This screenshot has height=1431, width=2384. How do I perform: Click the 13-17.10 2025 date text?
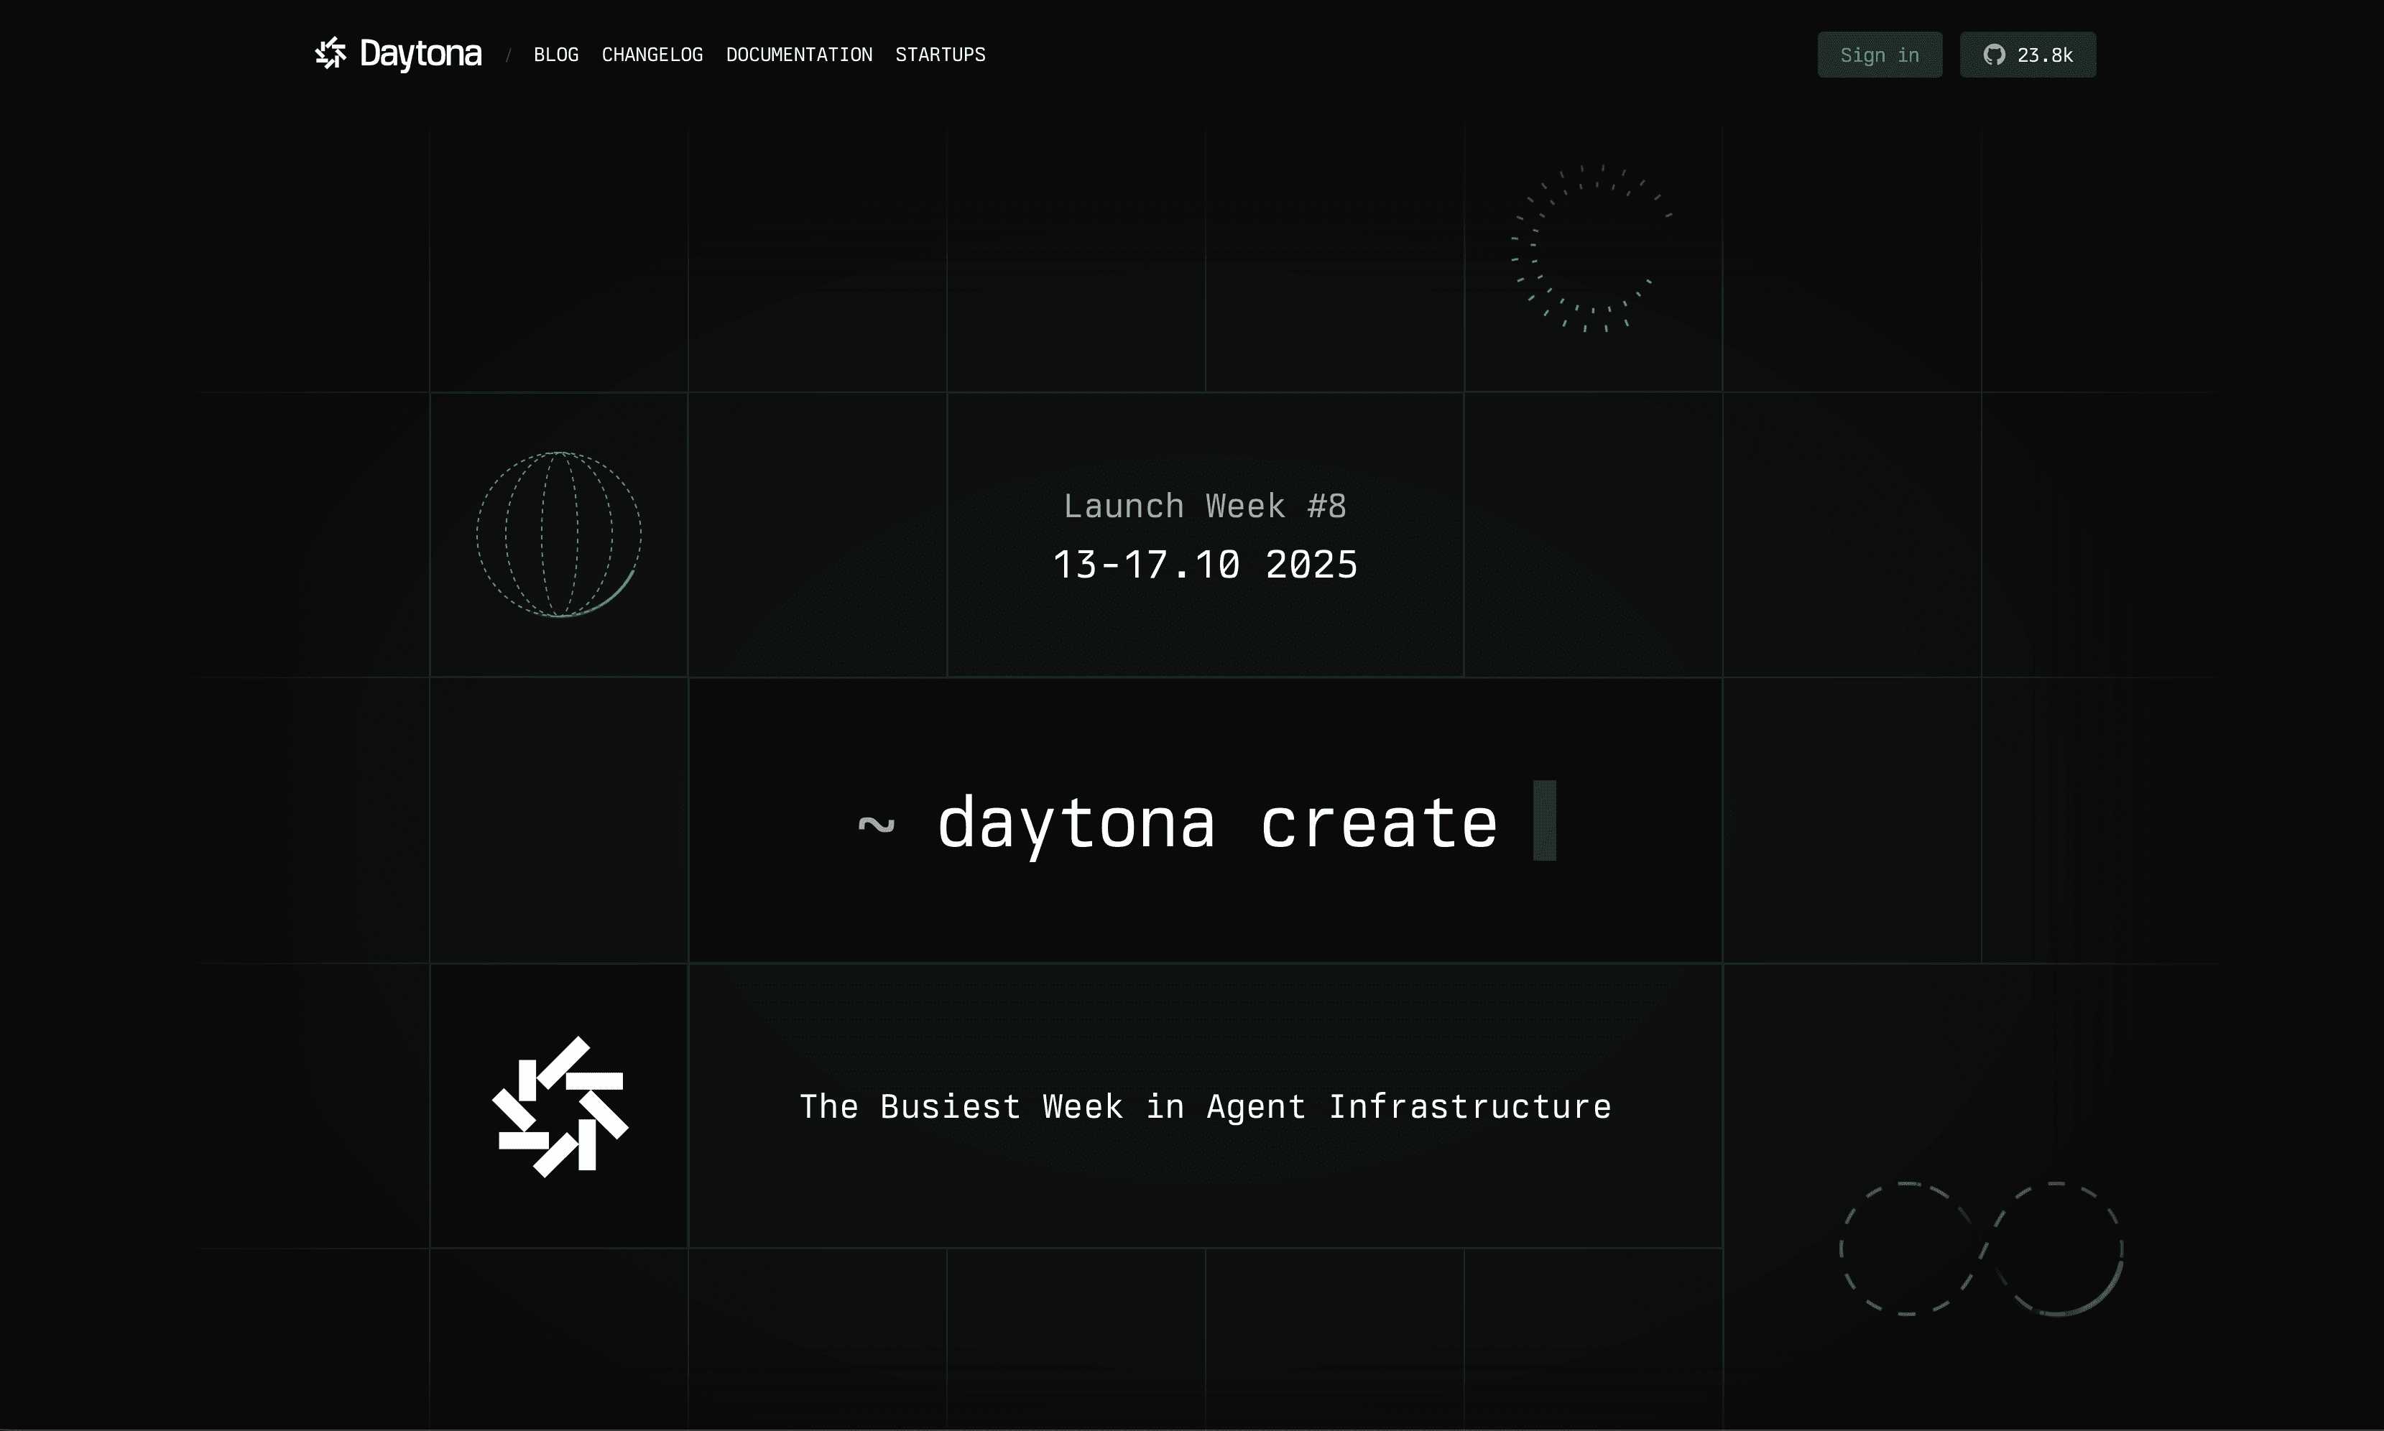point(1204,565)
